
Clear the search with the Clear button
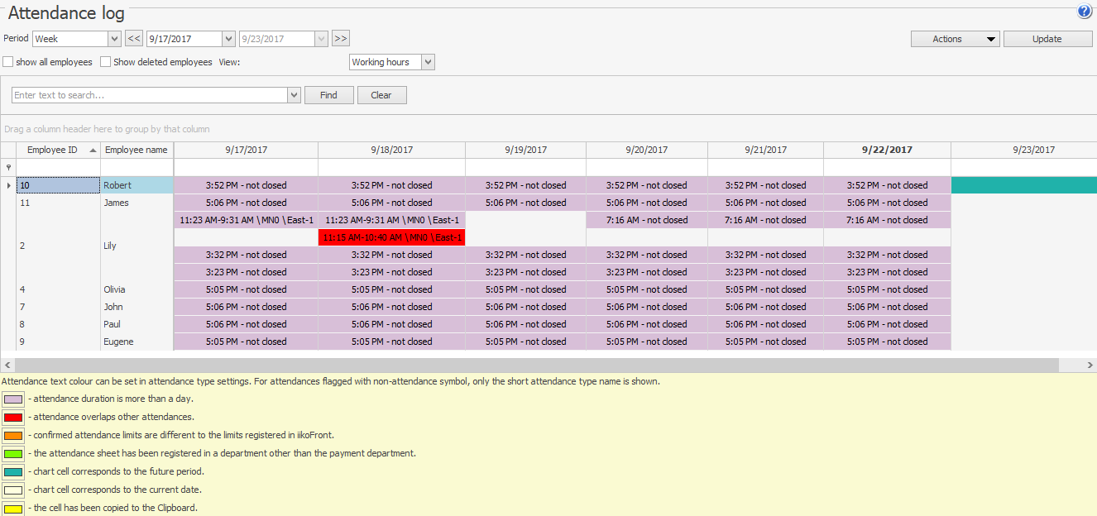click(381, 95)
